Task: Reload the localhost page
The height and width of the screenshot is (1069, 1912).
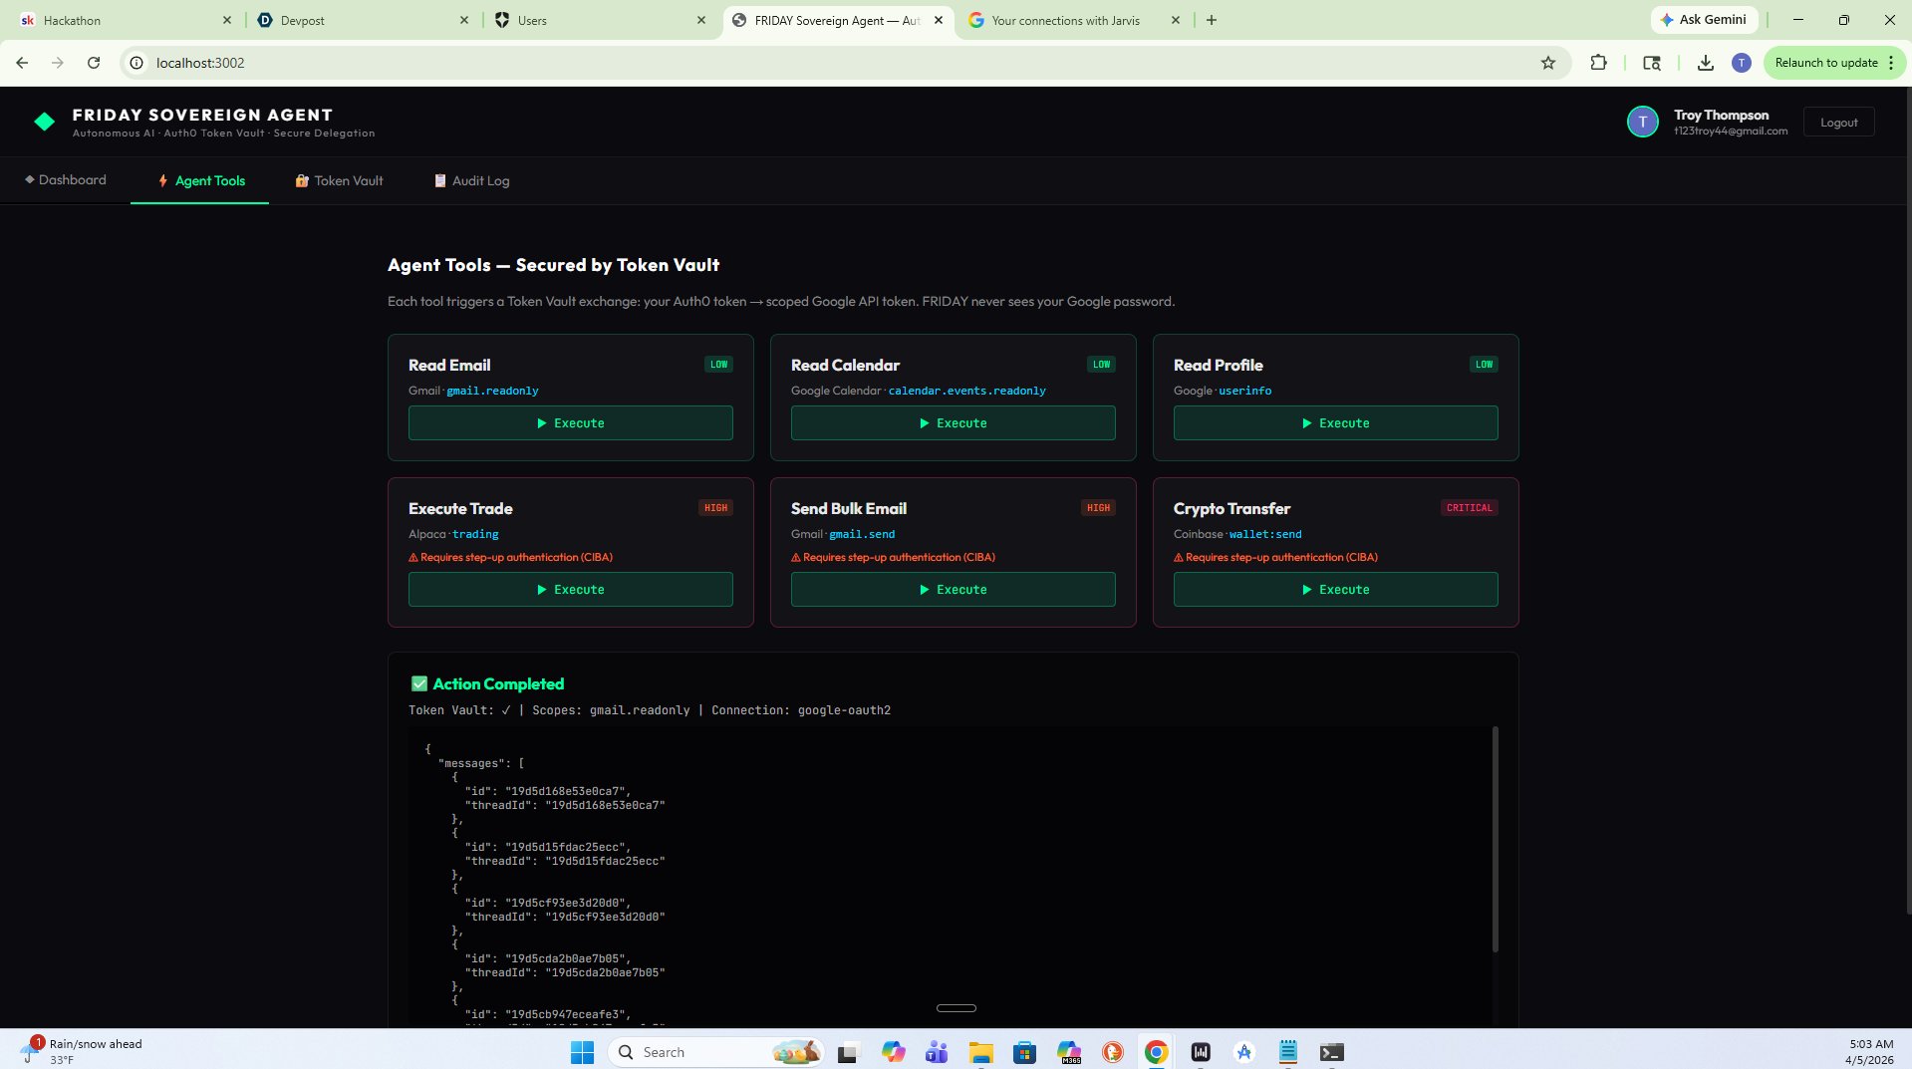Action: point(94,63)
